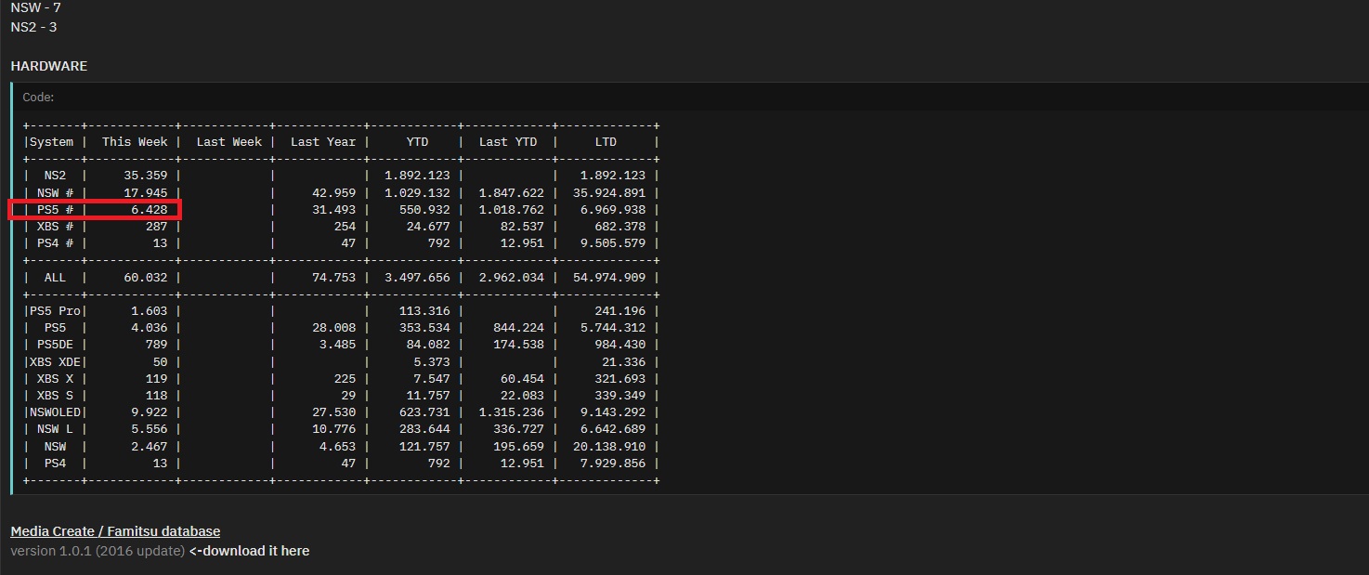This screenshot has width=1369, height=575.
Task: Click the ALL row label
Action: 55,278
